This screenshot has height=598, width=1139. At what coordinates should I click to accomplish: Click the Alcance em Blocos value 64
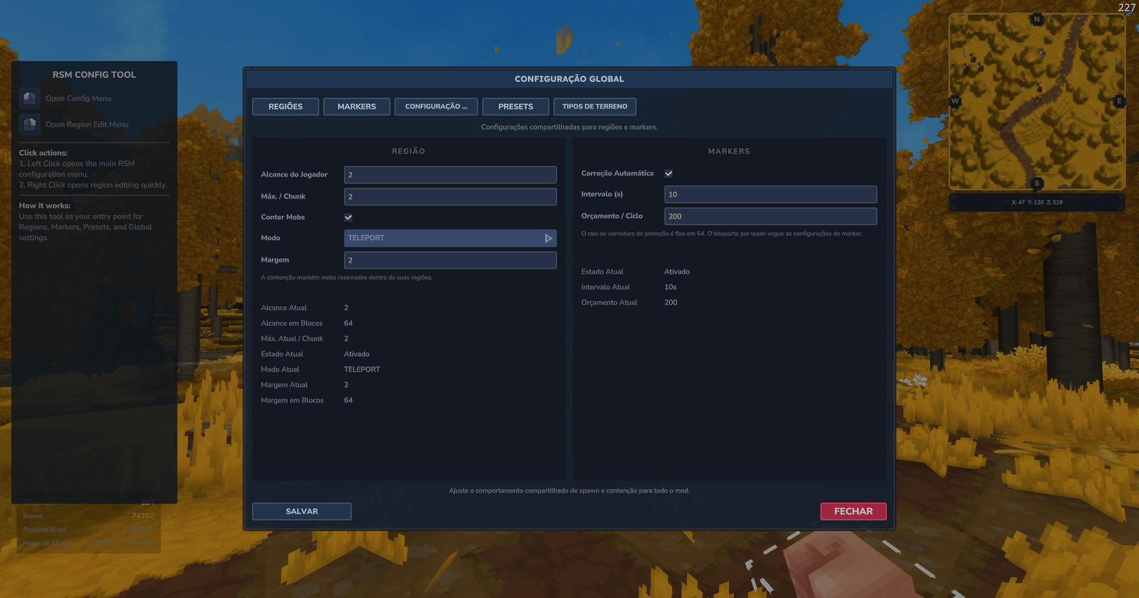pos(348,324)
